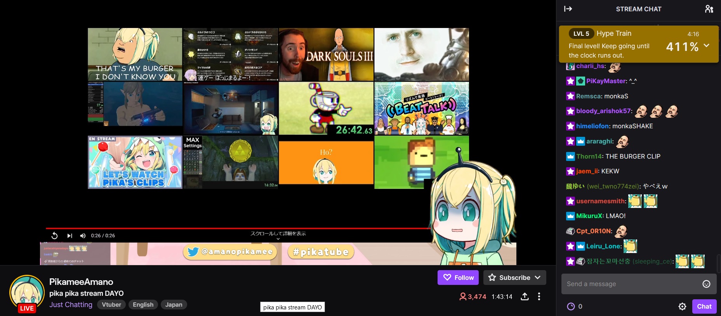The height and width of the screenshot is (316, 721).
Task: Browse the Just Chatting category
Action: click(71, 305)
